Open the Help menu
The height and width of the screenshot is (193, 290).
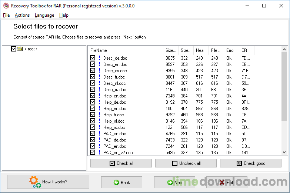tap(64, 15)
